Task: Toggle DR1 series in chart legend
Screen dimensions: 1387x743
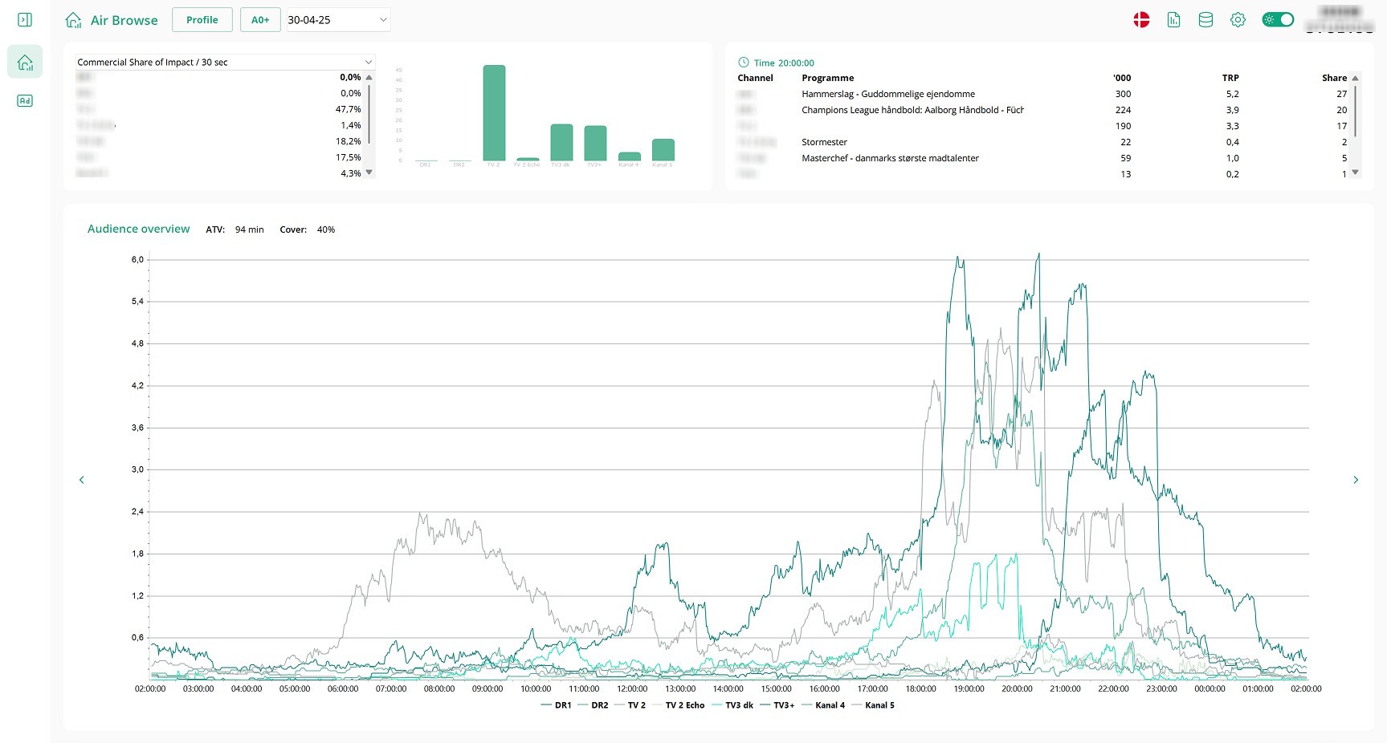Action: [x=557, y=705]
